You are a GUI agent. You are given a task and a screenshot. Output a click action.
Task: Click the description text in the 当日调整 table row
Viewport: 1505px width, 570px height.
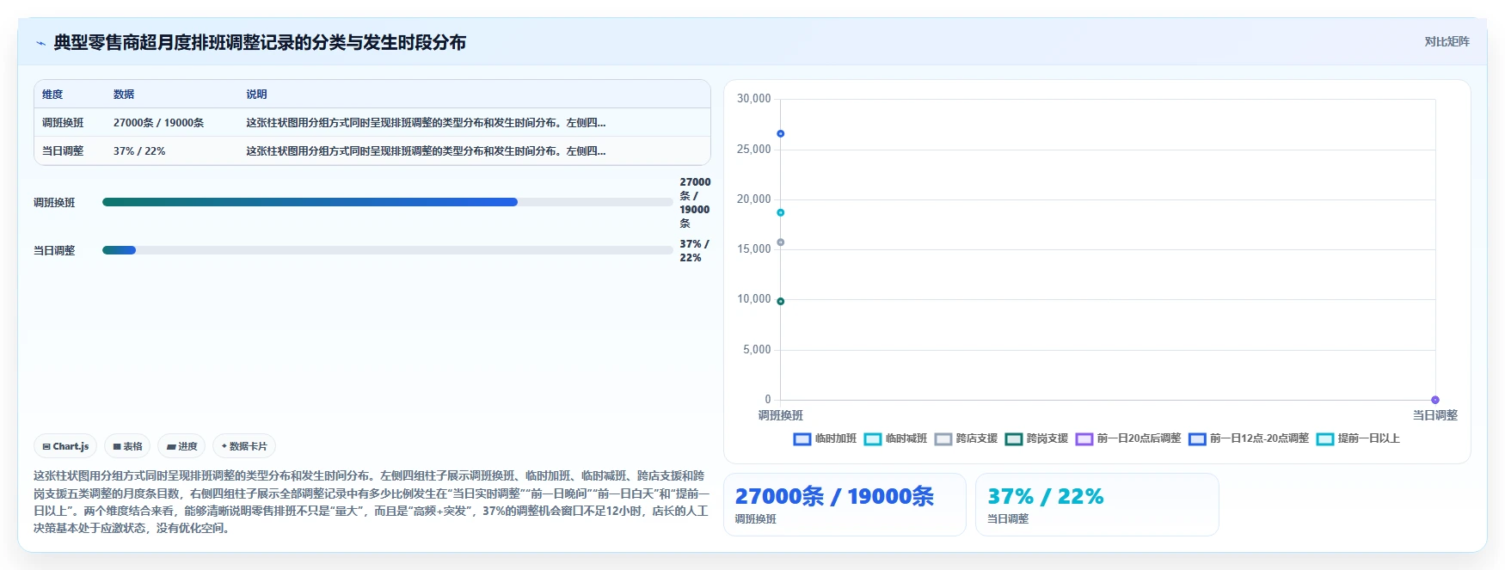pos(426,151)
